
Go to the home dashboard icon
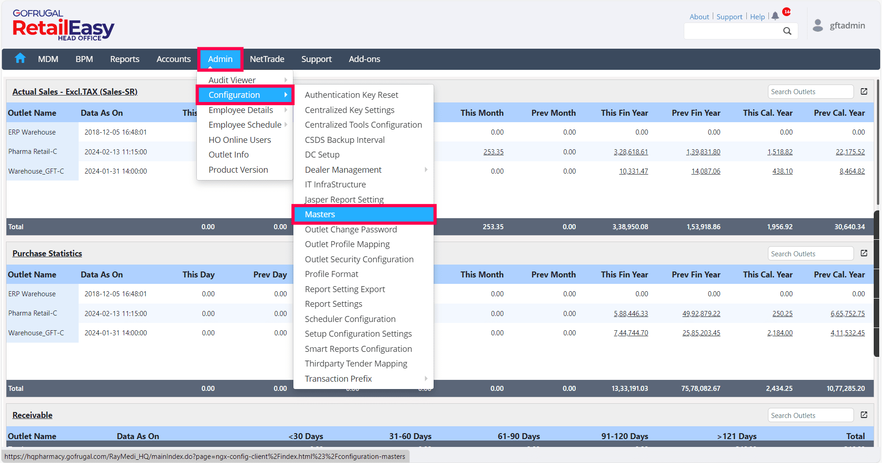(20, 58)
